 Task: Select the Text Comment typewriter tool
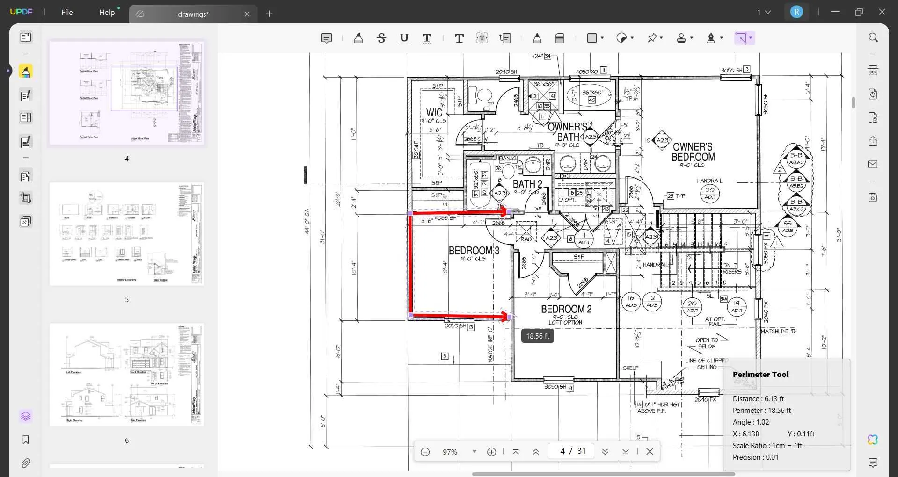point(459,38)
